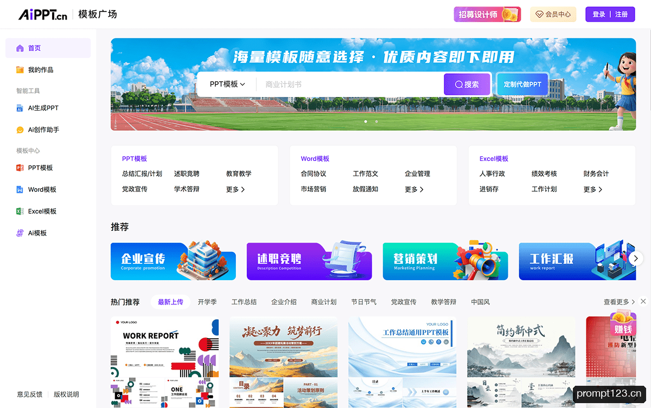Focus the 商业计划书 search input field

tap(350, 85)
